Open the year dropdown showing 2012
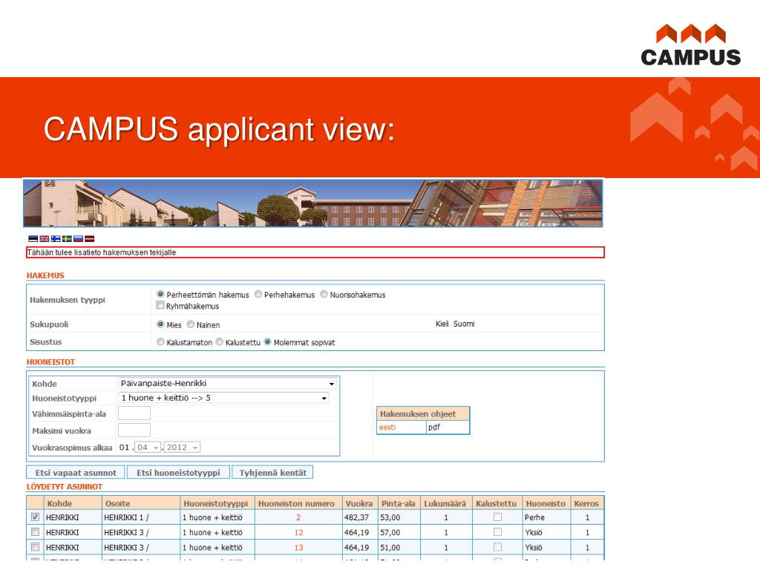Screen dimensions: 760x570 point(182,448)
